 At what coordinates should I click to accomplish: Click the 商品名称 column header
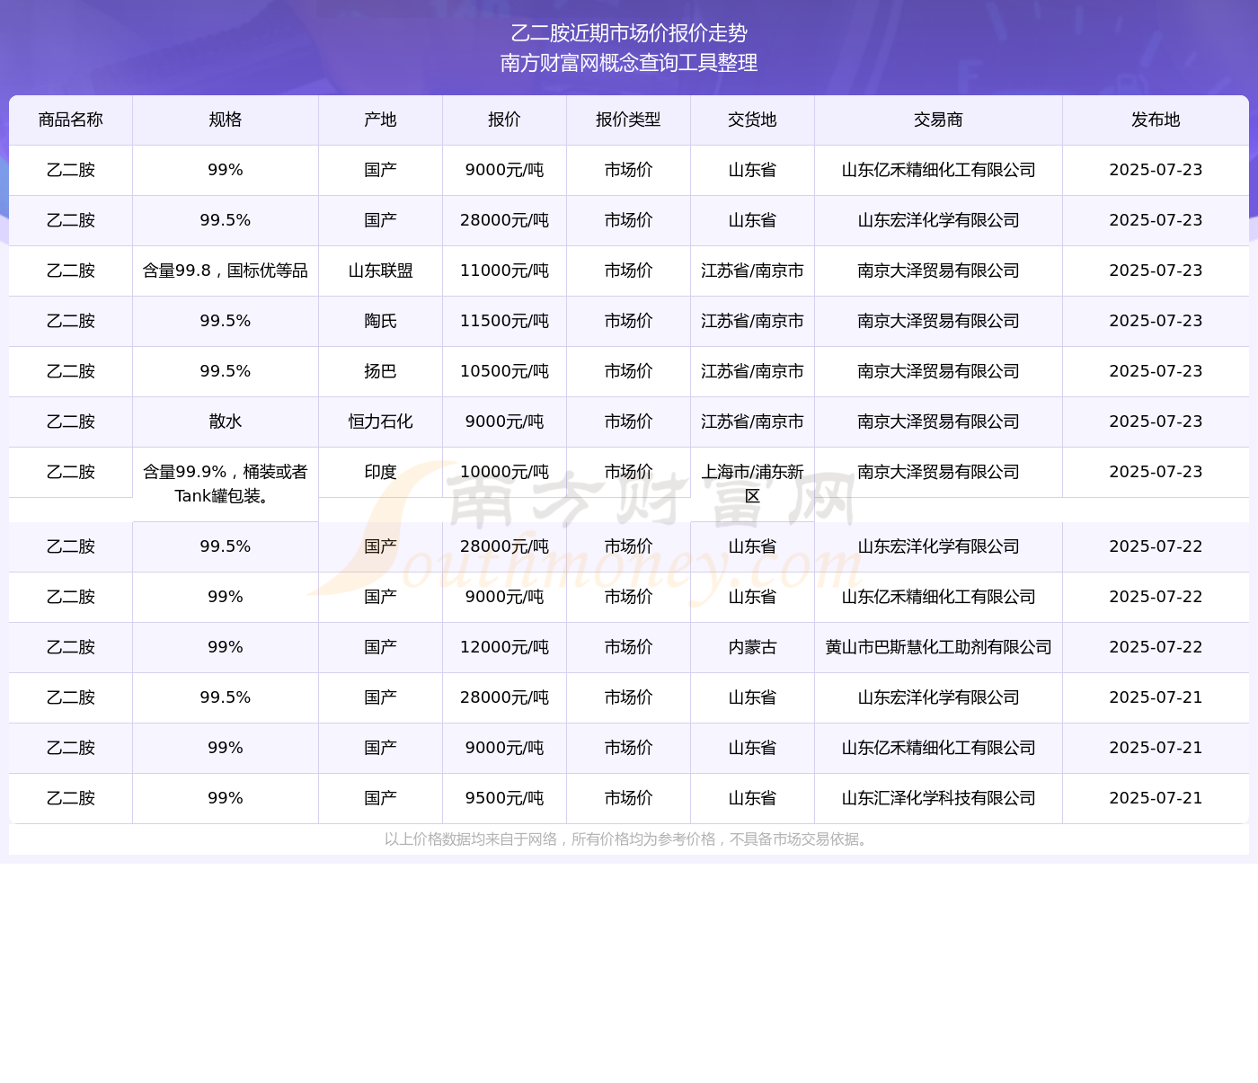pos(71,120)
